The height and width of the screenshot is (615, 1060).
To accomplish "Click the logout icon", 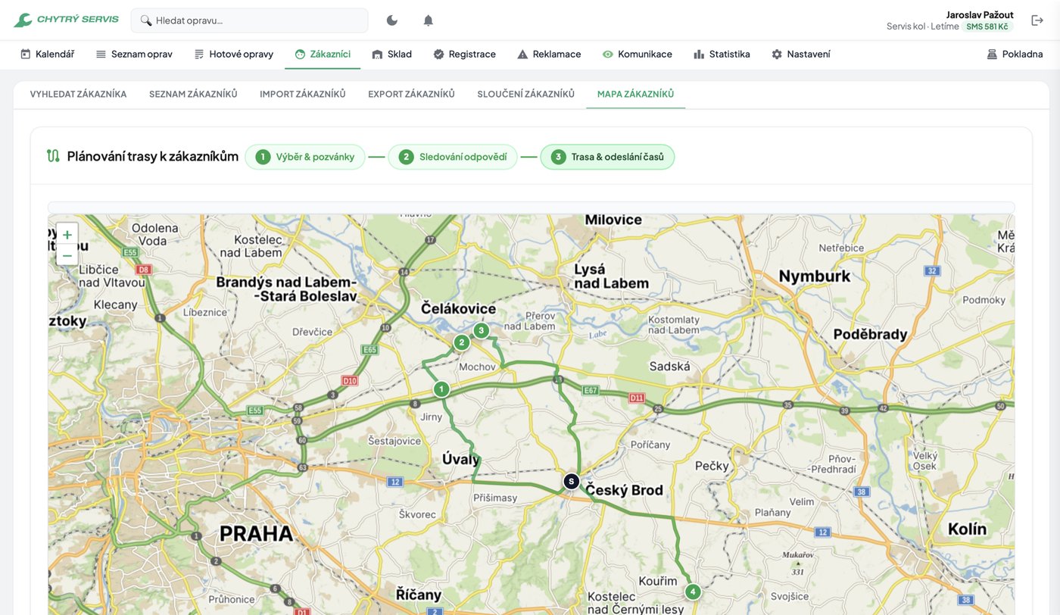I will 1037,20.
